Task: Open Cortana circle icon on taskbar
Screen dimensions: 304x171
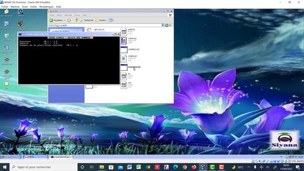Action: pos(82,167)
